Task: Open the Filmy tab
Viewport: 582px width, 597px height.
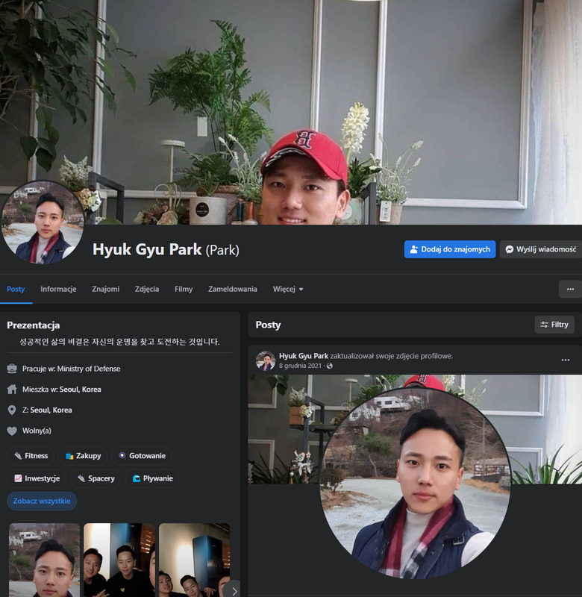Action: tap(184, 289)
